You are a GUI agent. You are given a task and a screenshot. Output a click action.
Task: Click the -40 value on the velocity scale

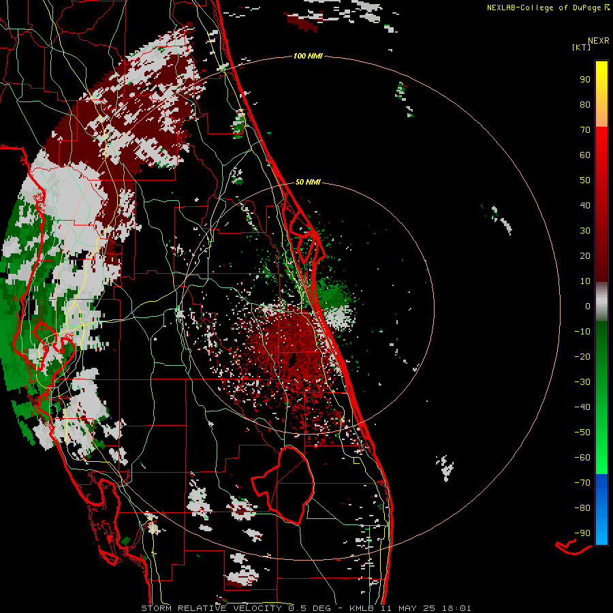click(x=582, y=407)
